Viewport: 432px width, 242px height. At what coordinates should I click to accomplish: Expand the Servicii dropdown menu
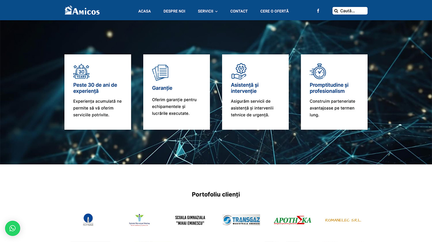(208, 11)
